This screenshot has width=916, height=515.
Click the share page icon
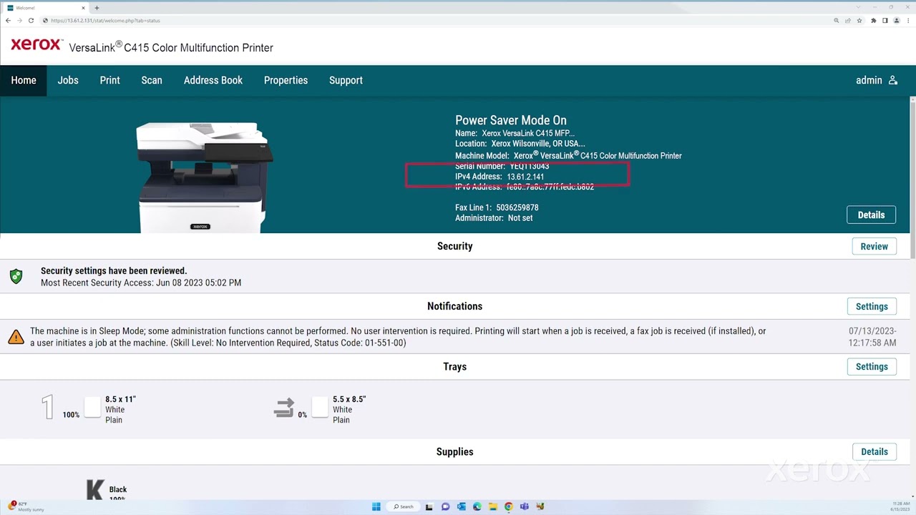[848, 21]
